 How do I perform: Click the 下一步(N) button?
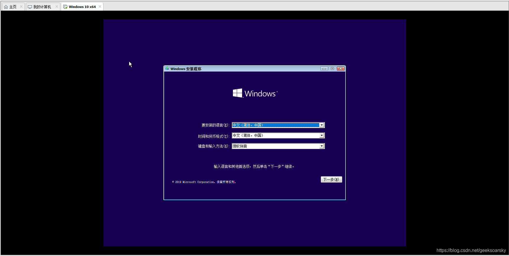pyautogui.click(x=331, y=179)
